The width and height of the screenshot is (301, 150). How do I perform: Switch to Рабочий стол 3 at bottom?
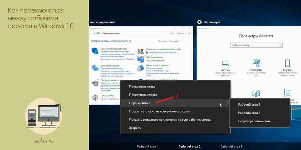[x=231, y=147]
